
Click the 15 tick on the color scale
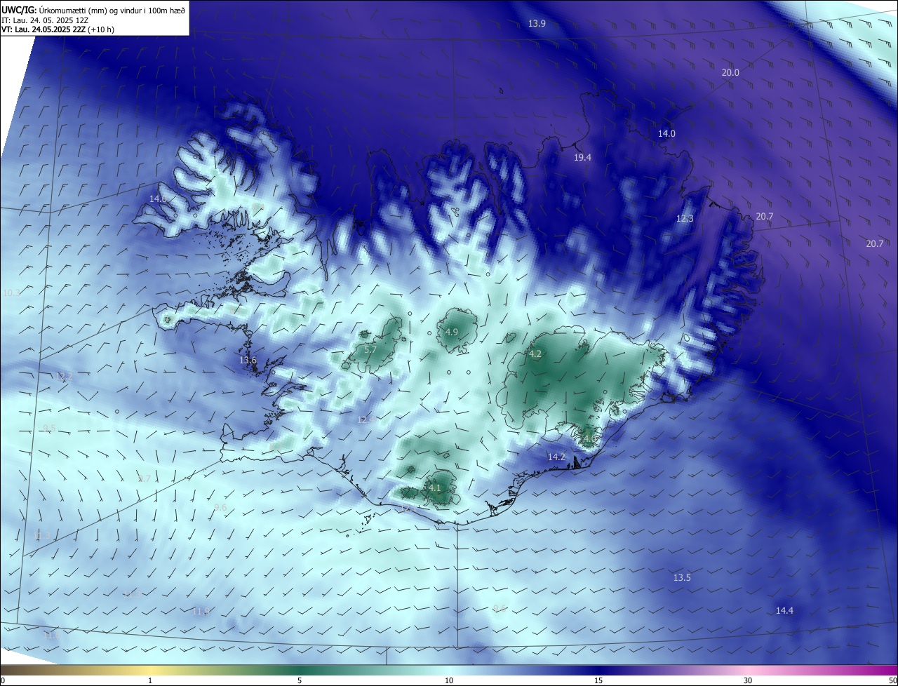[x=598, y=681]
